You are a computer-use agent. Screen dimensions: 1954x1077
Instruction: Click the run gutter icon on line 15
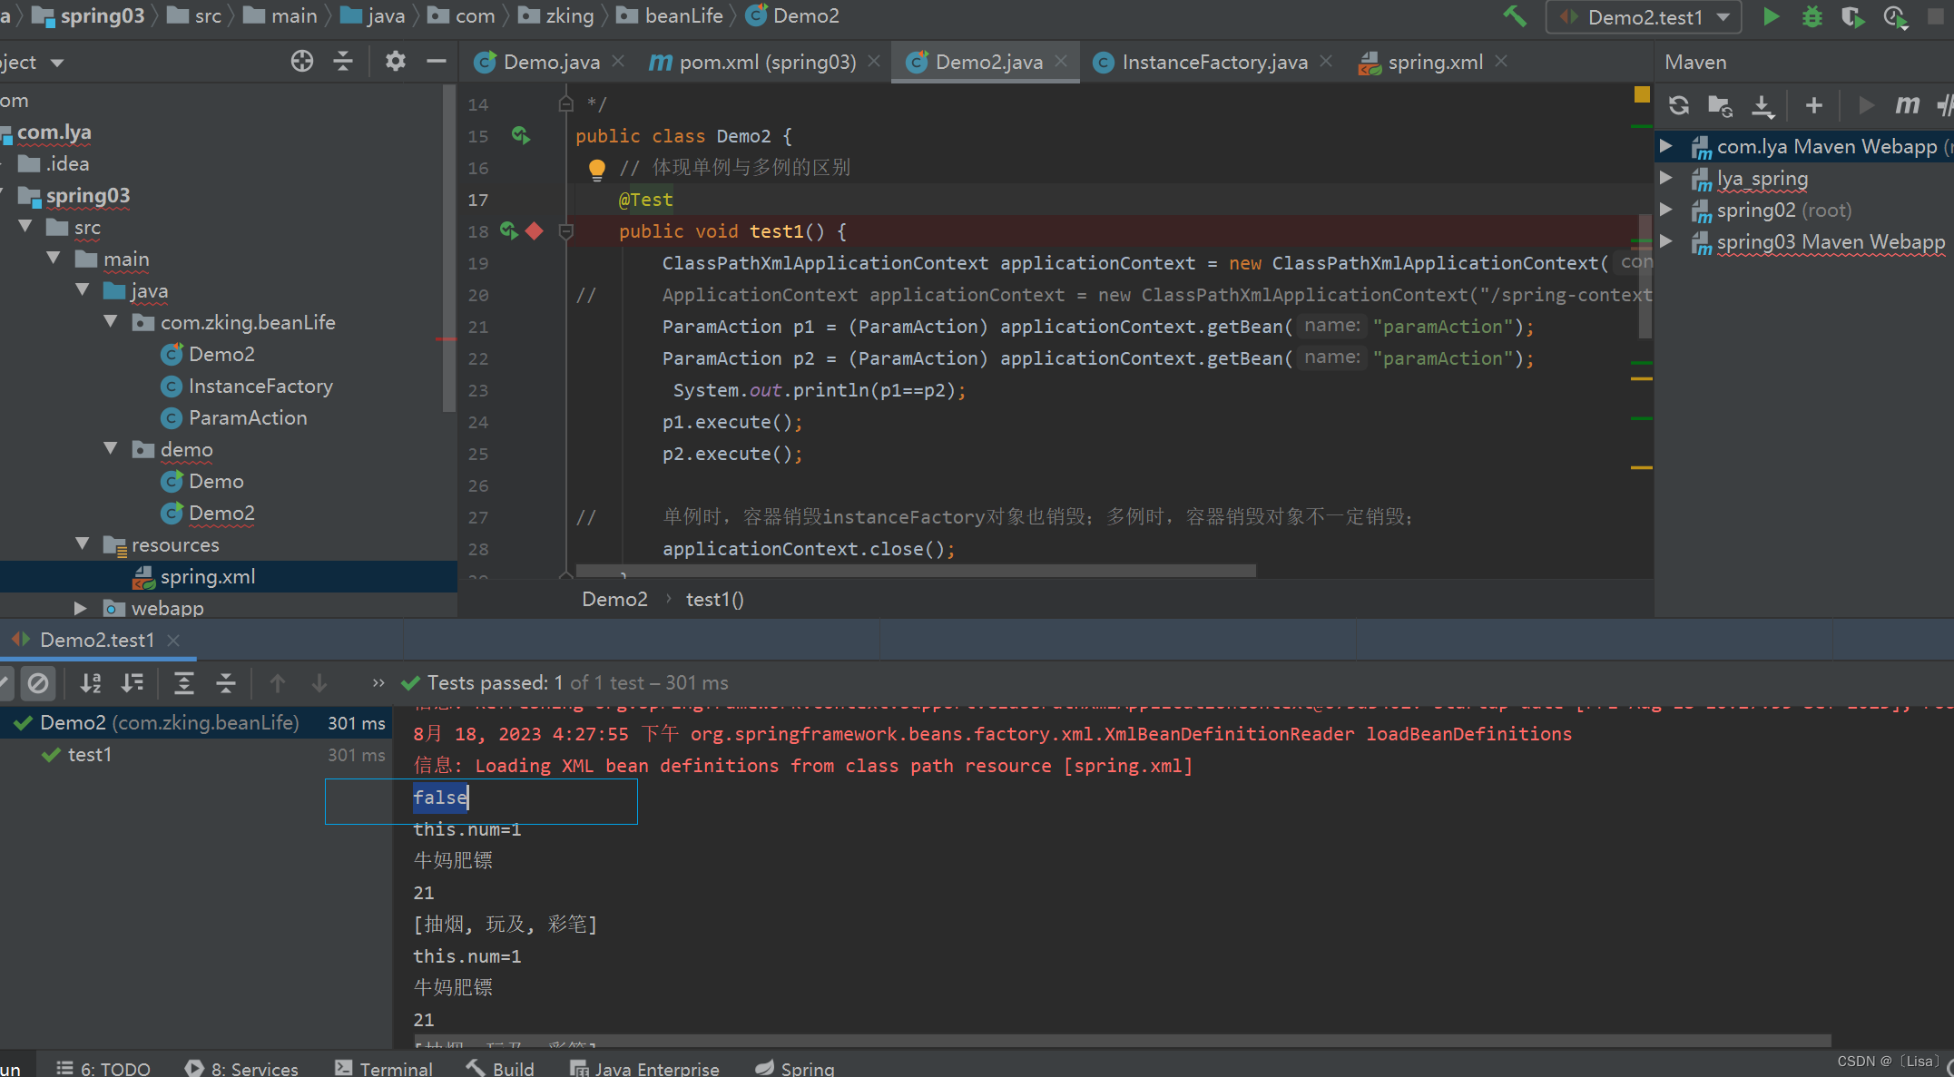tap(520, 135)
